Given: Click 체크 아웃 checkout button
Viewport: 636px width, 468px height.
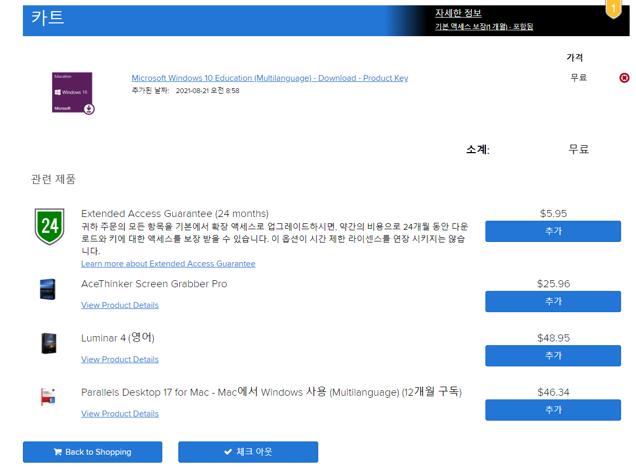Looking at the screenshot, I should 248,452.
